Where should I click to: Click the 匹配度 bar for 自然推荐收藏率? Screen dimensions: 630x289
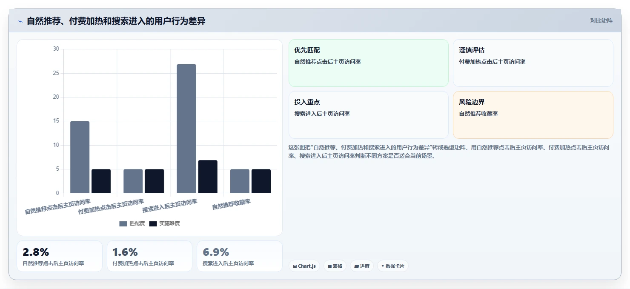coord(240,181)
